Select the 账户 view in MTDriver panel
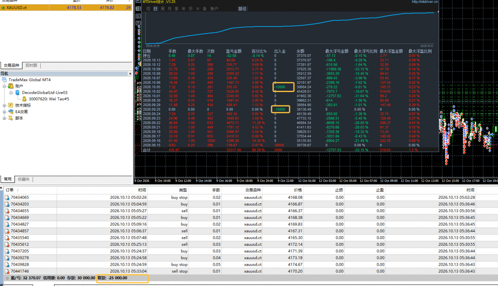498x286 pixels. tap(214, 9)
